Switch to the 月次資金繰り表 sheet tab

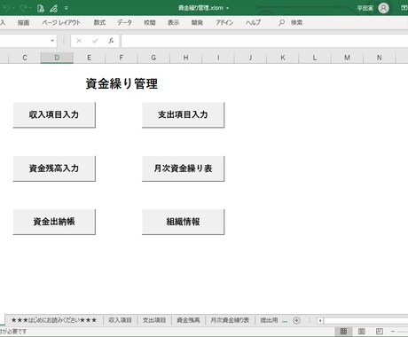pos(230,320)
